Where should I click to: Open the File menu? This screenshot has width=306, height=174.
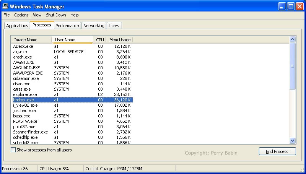point(7,15)
